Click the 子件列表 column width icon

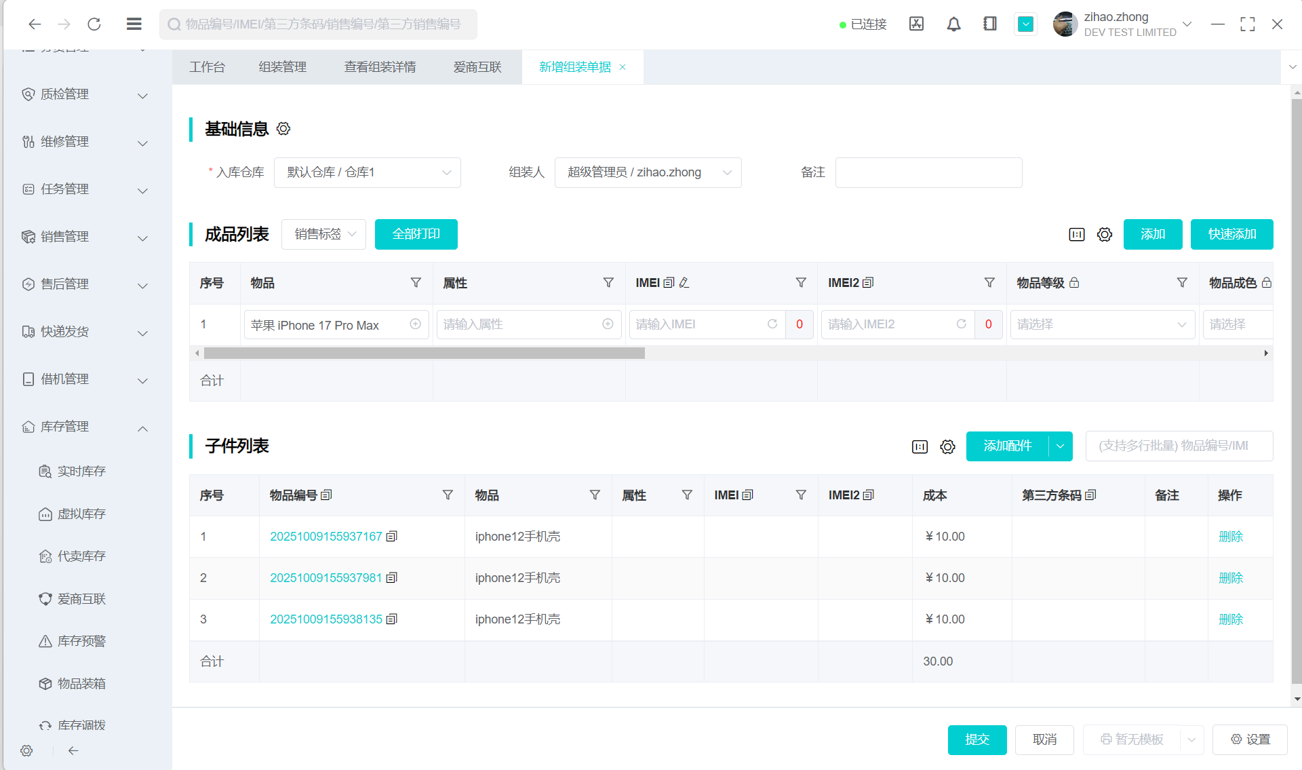[920, 446]
